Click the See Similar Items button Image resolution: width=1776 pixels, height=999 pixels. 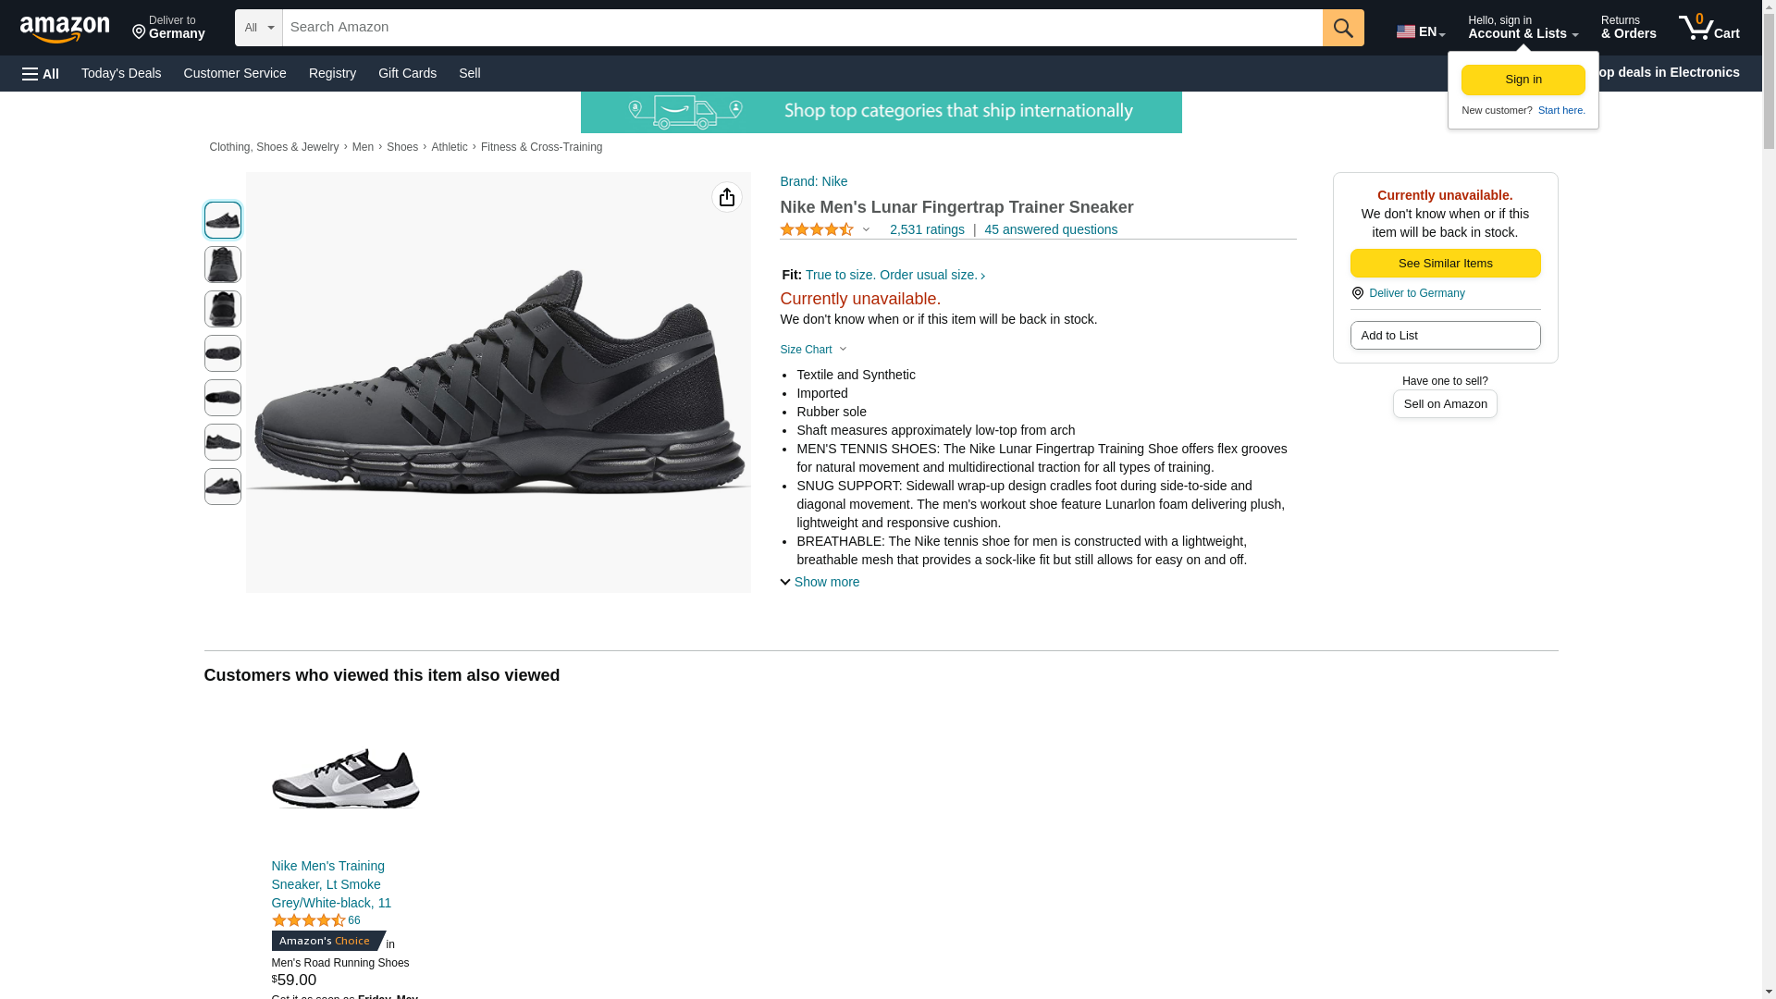[1445, 264]
